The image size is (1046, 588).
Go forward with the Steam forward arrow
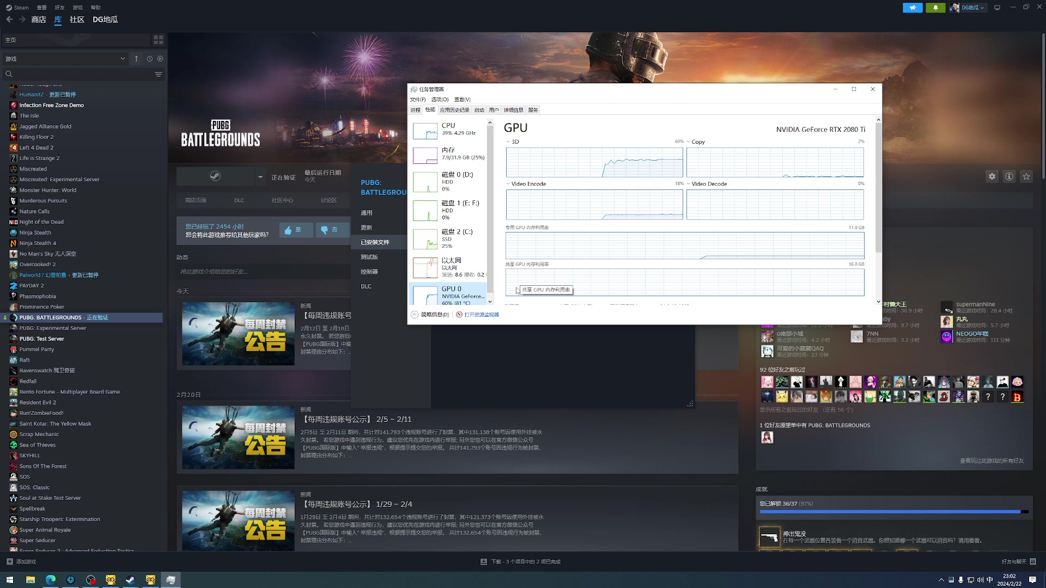[x=22, y=20]
